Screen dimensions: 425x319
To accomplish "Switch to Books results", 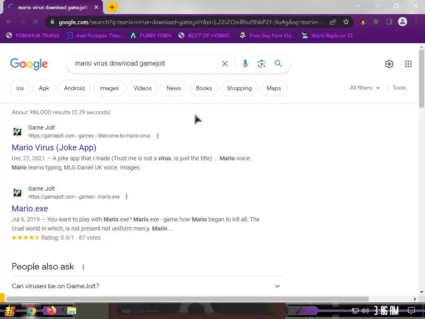I will [204, 88].
